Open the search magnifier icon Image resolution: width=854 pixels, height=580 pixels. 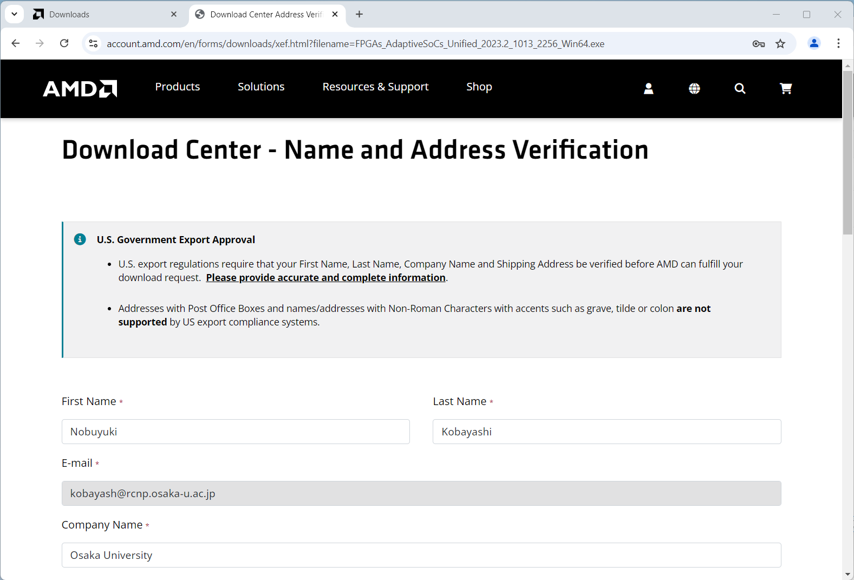tap(740, 88)
